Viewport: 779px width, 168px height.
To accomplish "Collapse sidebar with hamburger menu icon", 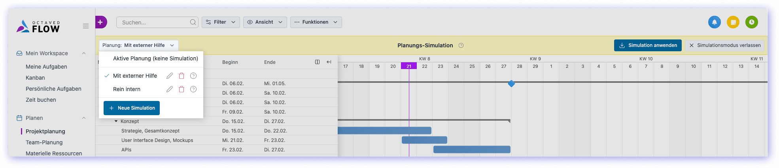I will 86,26.
